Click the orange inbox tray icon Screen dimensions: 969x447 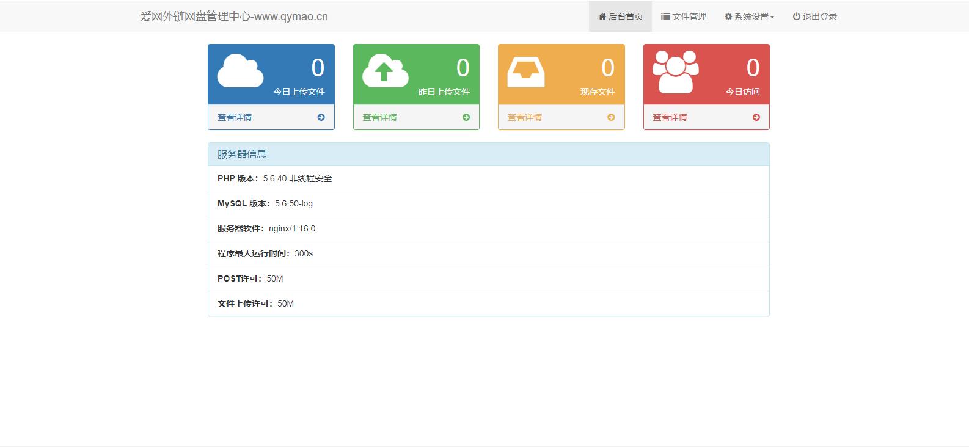[525, 72]
